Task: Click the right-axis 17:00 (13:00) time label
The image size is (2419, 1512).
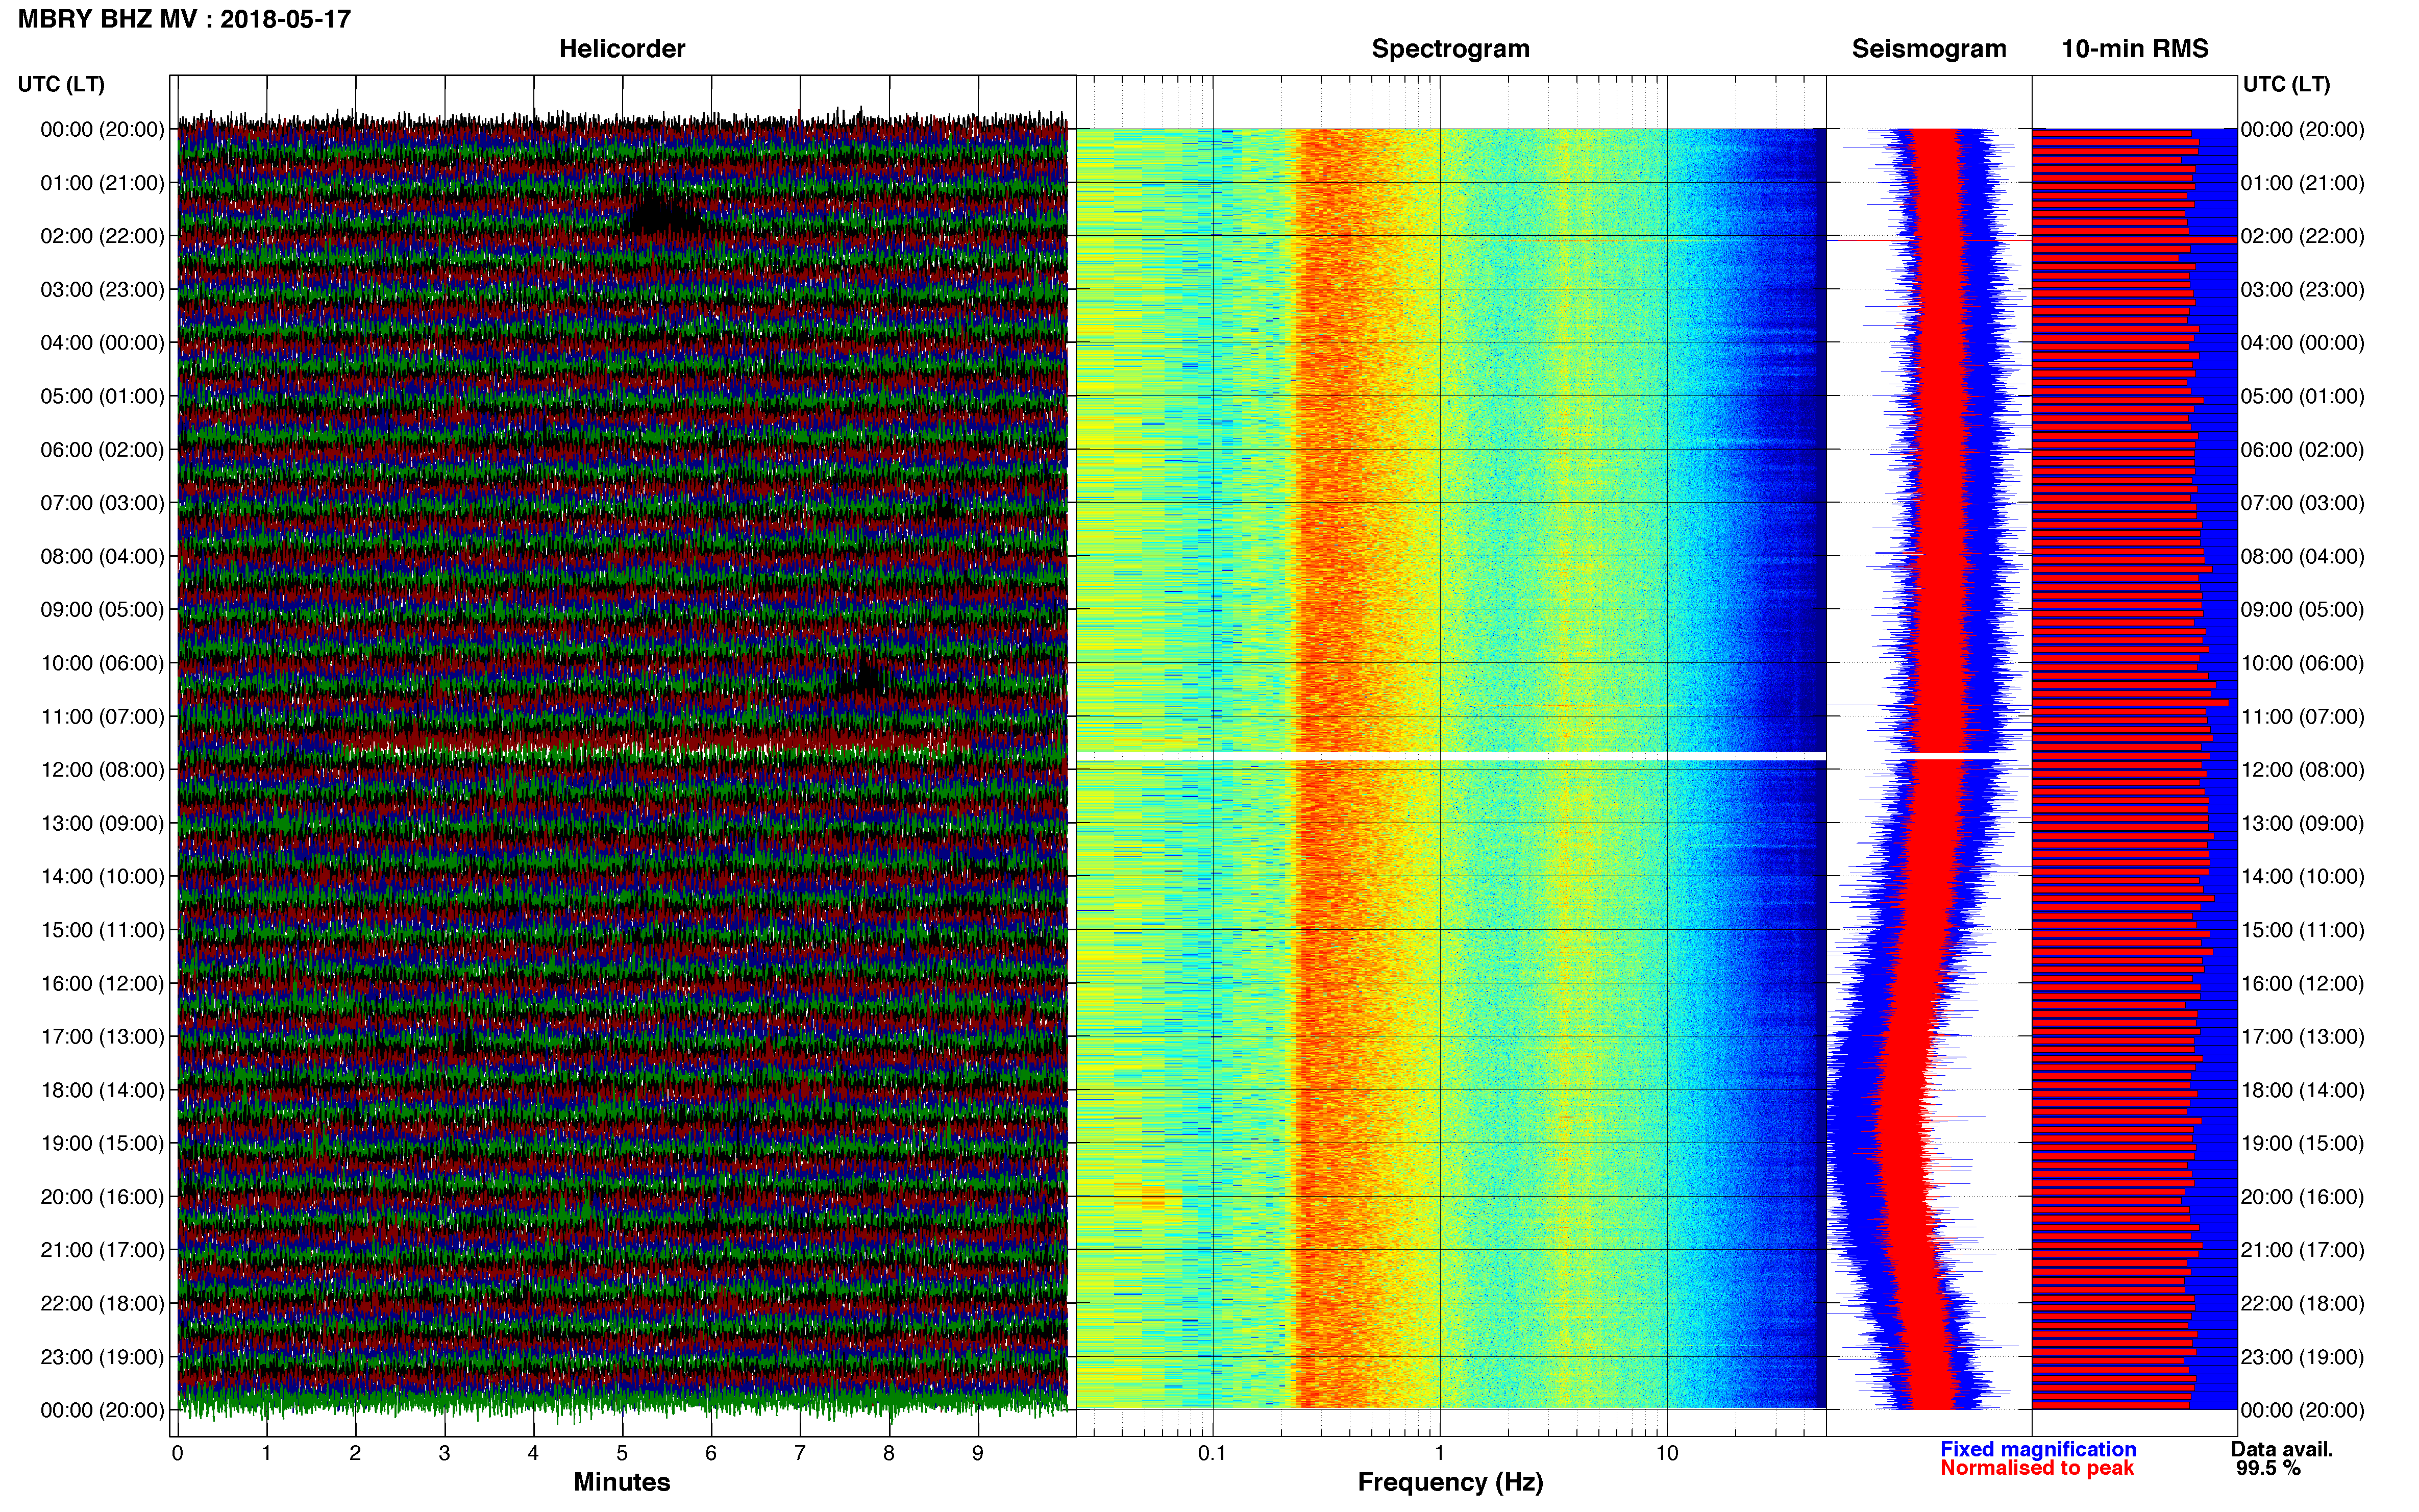Action: coord(2303,1037)
